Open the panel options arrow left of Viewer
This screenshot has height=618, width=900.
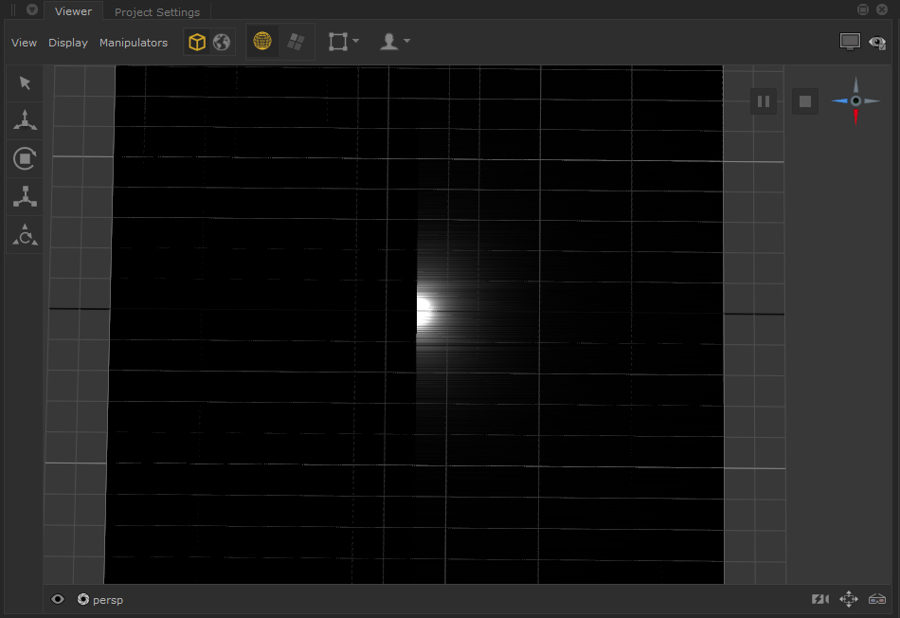click(31, 10)
